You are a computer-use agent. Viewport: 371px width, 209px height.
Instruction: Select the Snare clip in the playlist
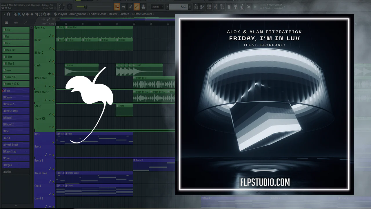click(124, 110)
